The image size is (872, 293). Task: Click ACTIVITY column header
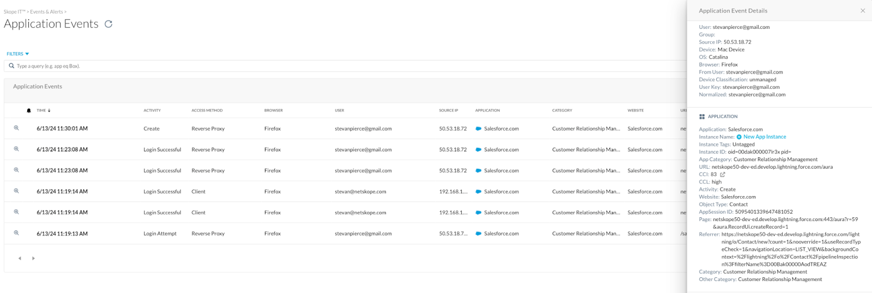click(152, 111)
